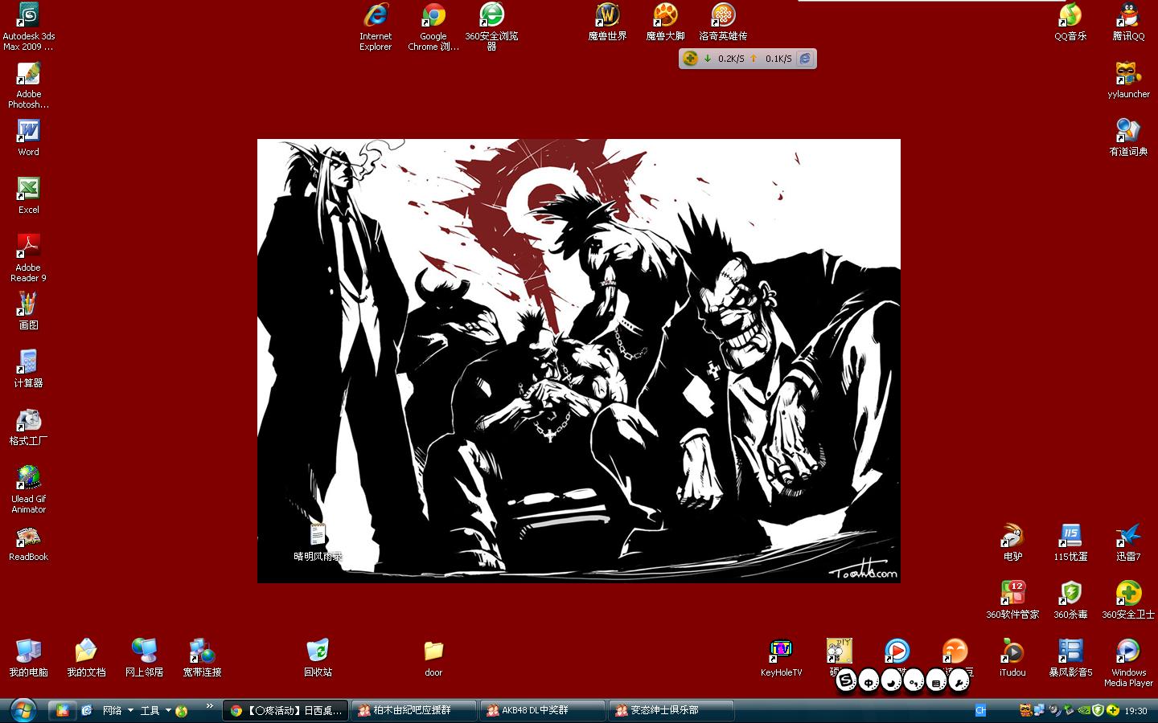Select the Internet Explorer desktop icon

coord(376,27)
